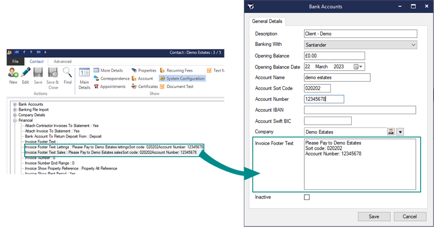Show Correspondence for this contact
The height and width of the screenshot is (227, 434).
pyautogui.click(x=111, y=79)
